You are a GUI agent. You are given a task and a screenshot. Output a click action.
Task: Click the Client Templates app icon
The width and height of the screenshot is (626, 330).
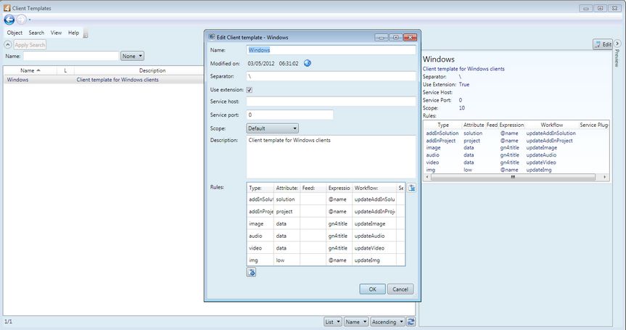(7, 8)
